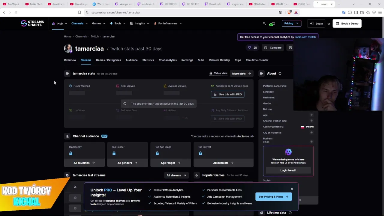This screenshot has height=216, width=384.
Task: Expand the Games dropdown menu
Action: tap(99, 23)
